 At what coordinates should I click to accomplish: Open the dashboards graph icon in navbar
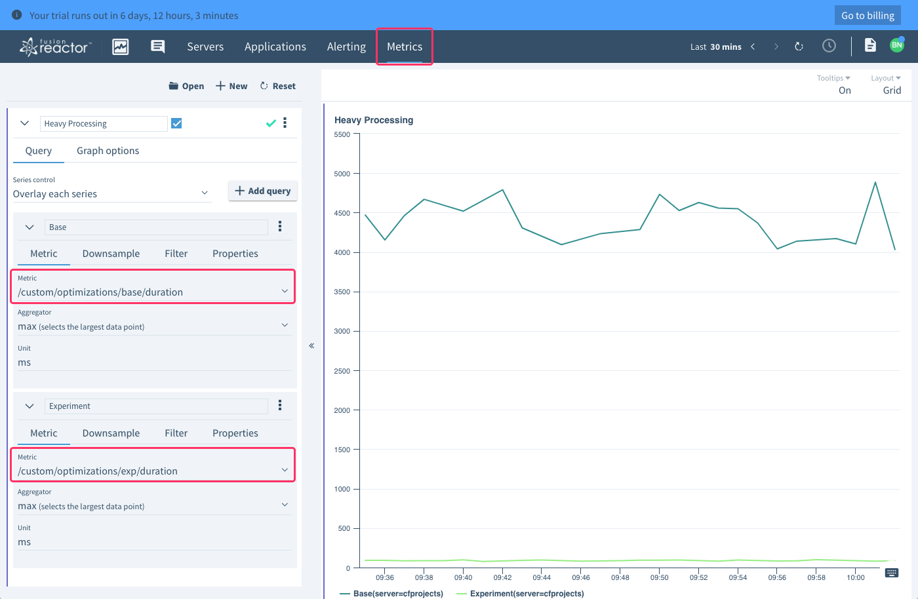tap(121, 47)
